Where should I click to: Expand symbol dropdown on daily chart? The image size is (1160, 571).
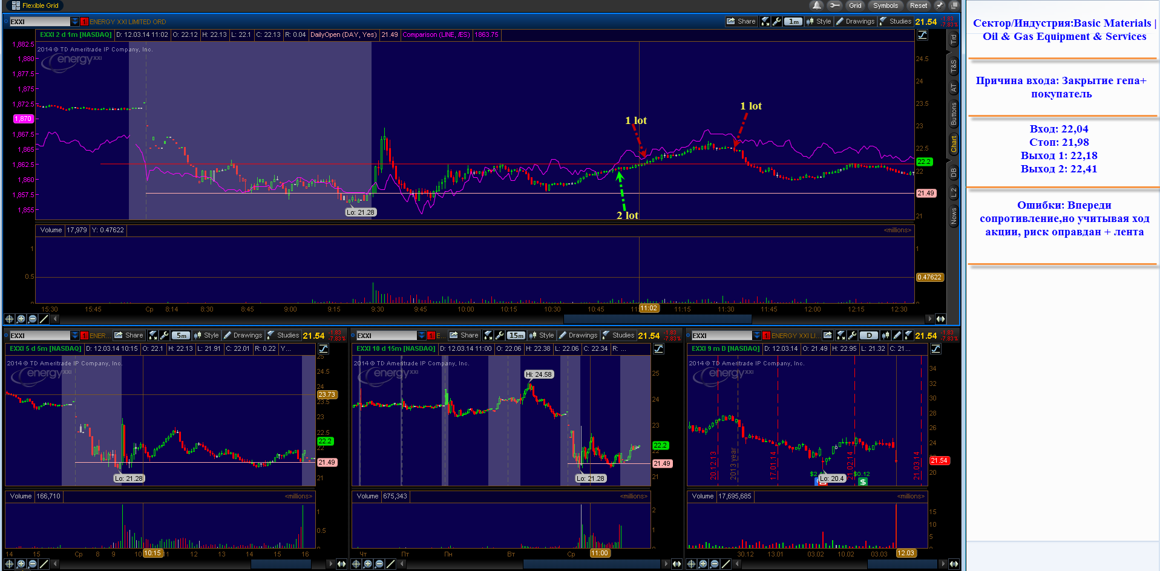click(x=756, y=335)
